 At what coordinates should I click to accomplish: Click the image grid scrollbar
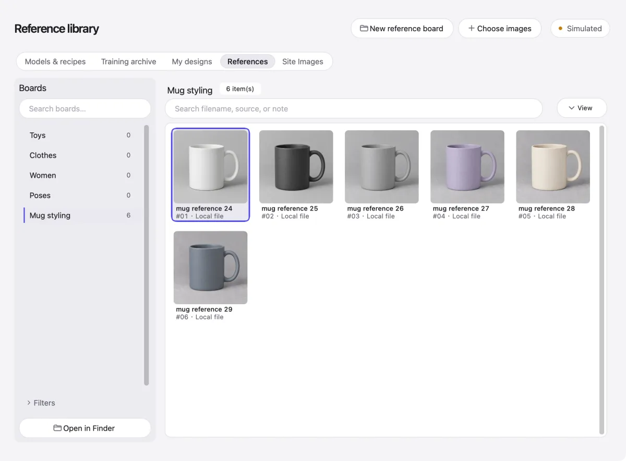coord(601,280)
